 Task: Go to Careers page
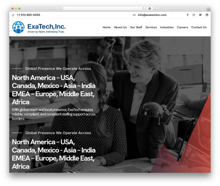click(182, 27)
